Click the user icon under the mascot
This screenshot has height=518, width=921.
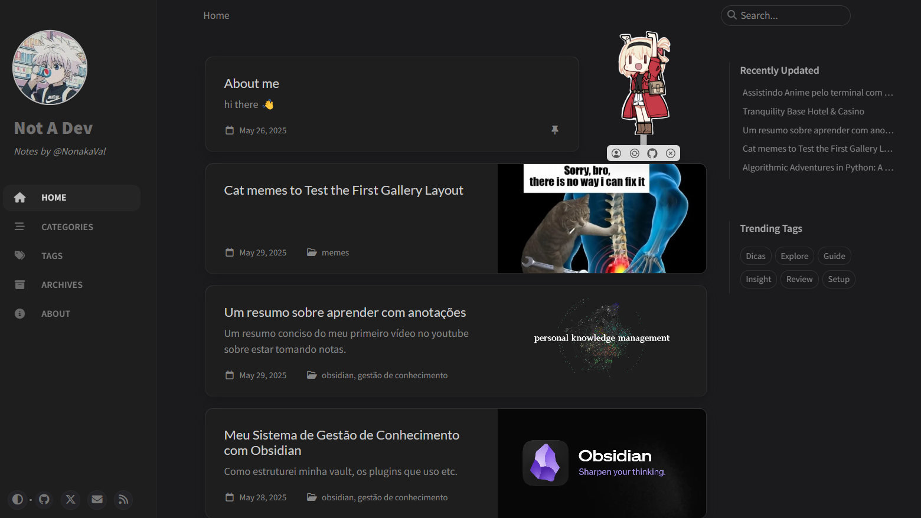coord(616,153)
